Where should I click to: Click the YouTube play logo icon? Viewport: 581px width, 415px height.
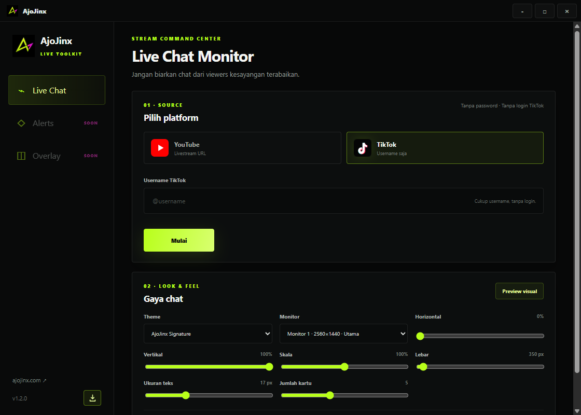point(160,148)
